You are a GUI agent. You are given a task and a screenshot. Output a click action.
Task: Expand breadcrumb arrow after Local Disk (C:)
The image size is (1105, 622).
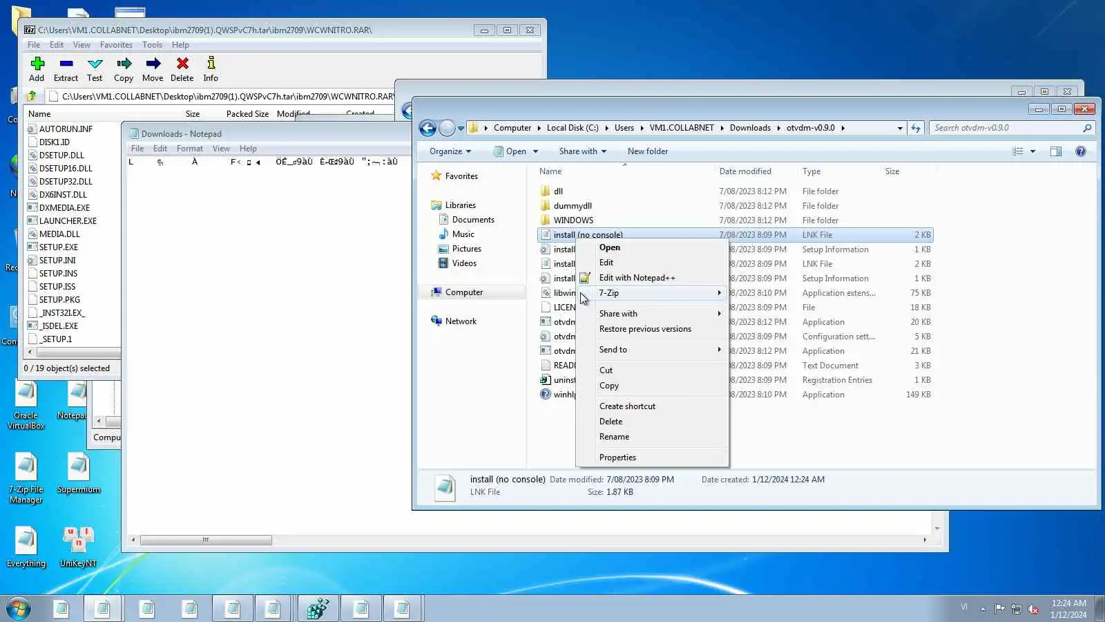(x=607, y=128)
